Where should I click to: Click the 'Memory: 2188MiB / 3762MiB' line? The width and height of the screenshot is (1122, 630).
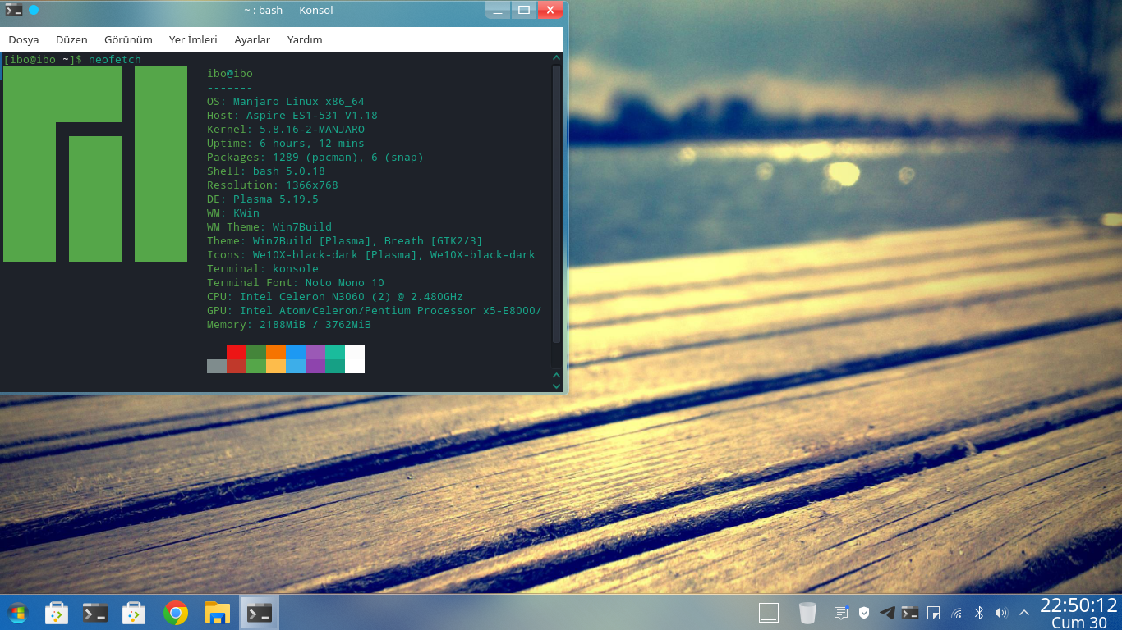pyautogui.click(x=289, y=325)
